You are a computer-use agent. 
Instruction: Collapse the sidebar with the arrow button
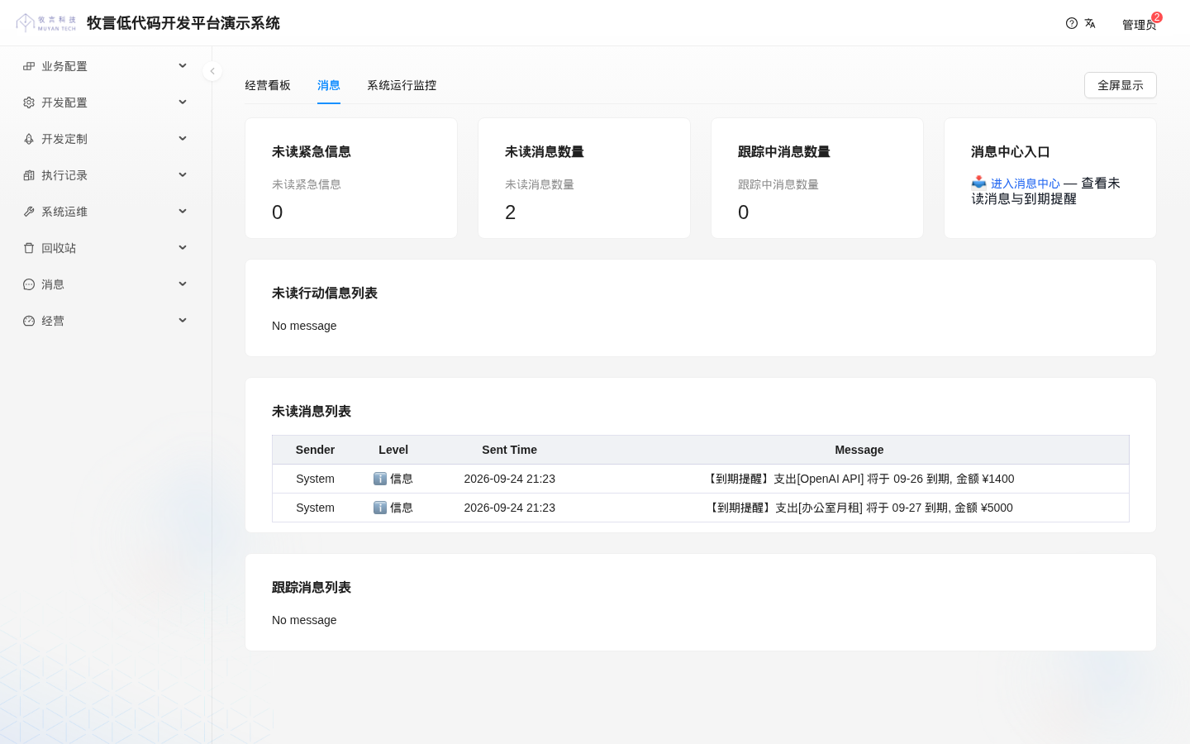pos(212,71)
